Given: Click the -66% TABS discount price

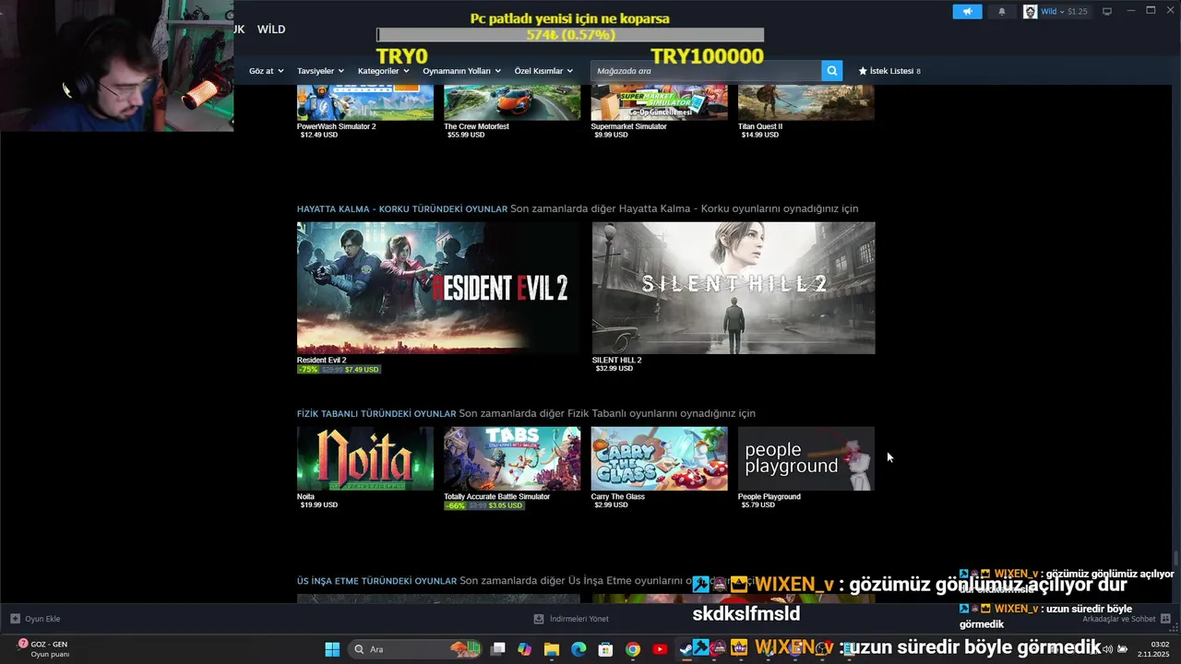Looking at the screenshot, I should pos(483,505).
